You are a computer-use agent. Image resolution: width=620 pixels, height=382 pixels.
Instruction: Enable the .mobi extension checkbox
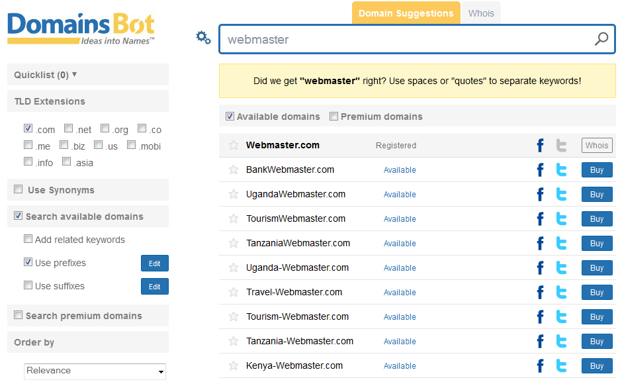point(131,145)
